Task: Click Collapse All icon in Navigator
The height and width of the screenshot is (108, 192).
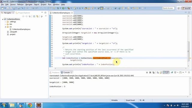Action: (34, 16)
